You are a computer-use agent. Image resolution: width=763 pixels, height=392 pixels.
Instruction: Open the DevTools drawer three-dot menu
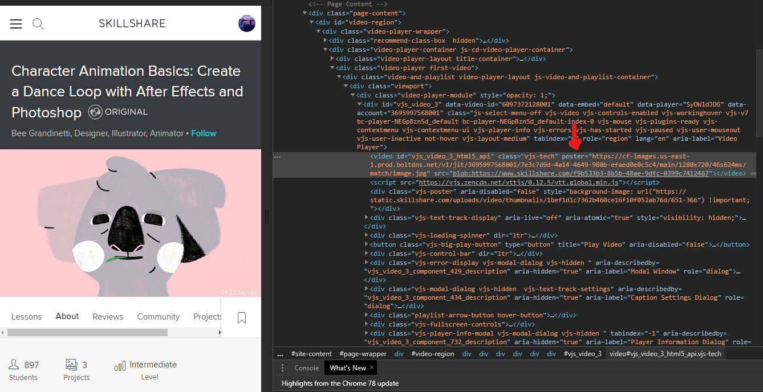pyautogui.click(x=282, y=368)
